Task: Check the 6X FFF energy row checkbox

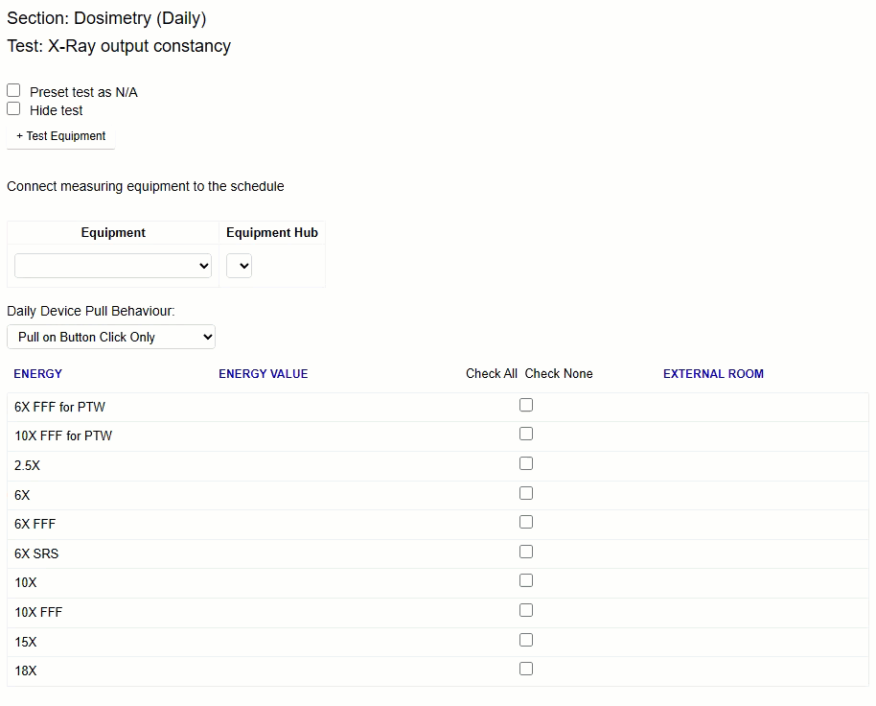Action: tap(526, 523)
